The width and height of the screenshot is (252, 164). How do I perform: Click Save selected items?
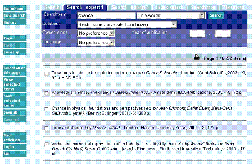pos(15,101)
